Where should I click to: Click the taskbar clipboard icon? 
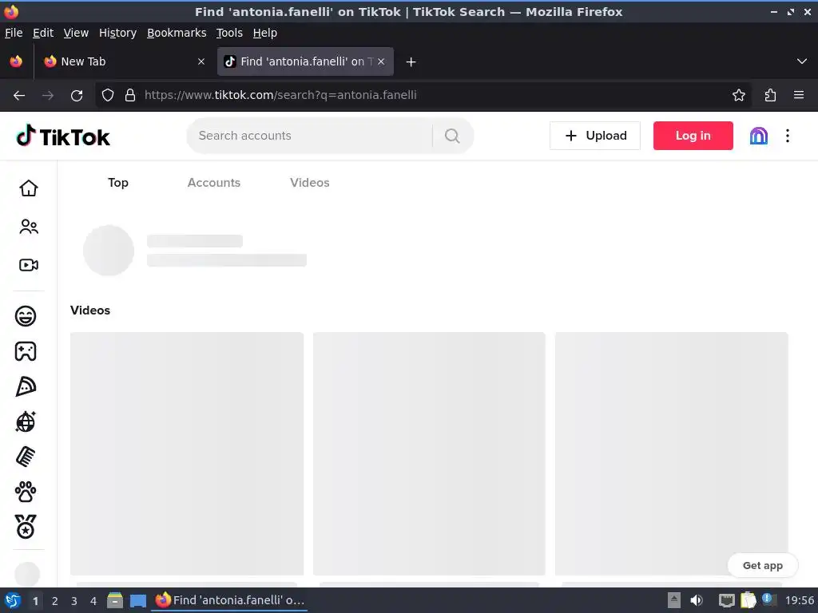tap(748, 600)
